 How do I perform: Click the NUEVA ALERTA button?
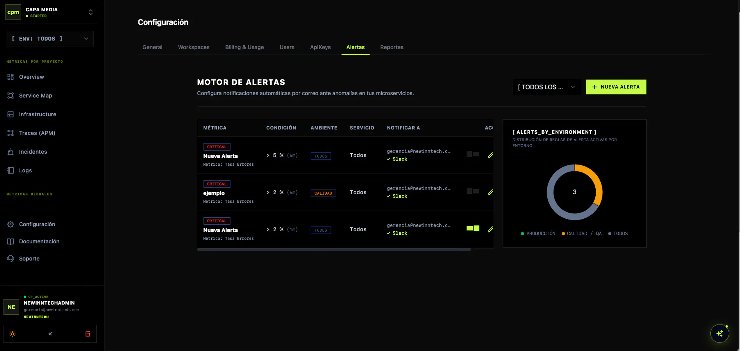(616, 87)
